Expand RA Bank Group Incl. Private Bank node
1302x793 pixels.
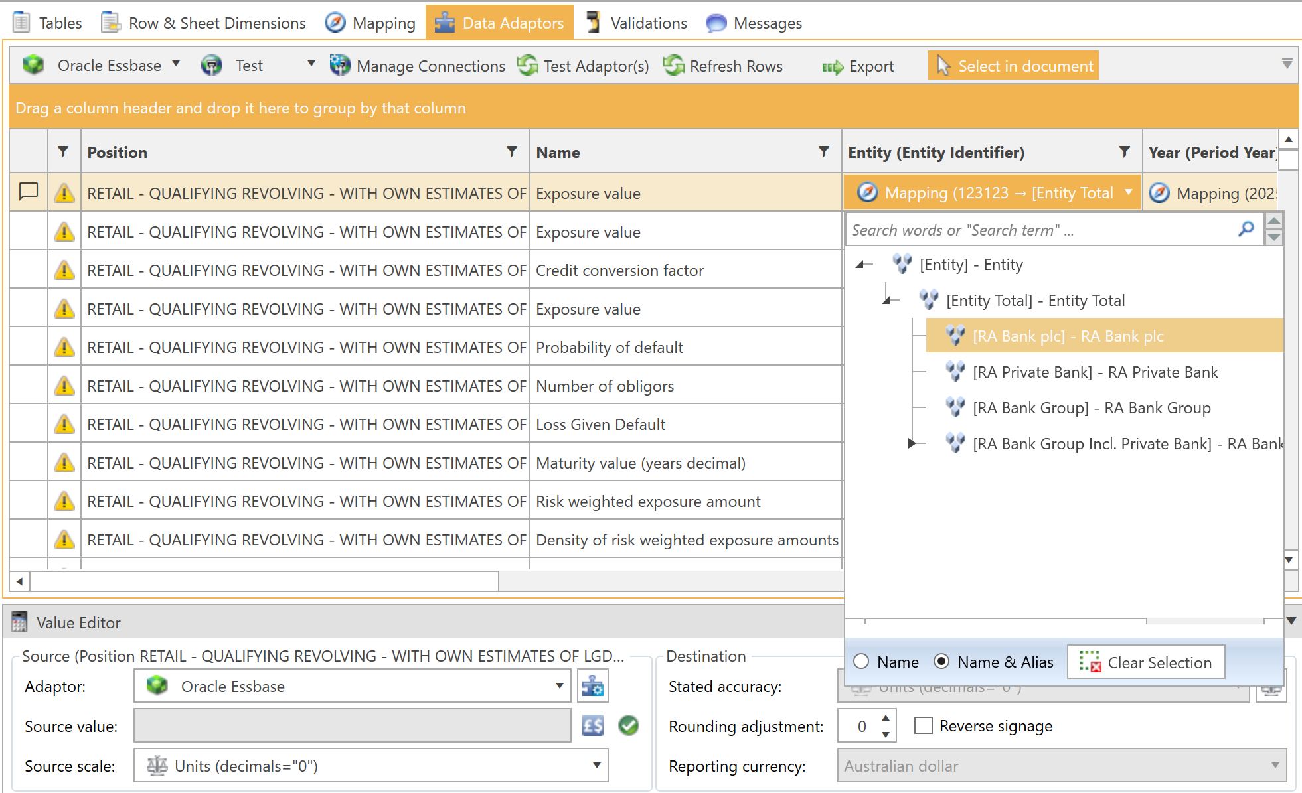(913, 443)
